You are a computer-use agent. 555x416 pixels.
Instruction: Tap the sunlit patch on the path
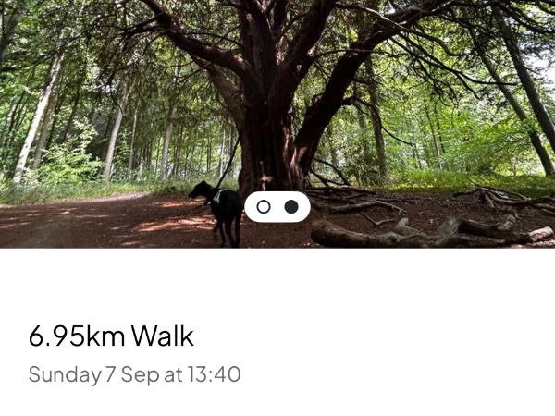(x=177, y=224)
